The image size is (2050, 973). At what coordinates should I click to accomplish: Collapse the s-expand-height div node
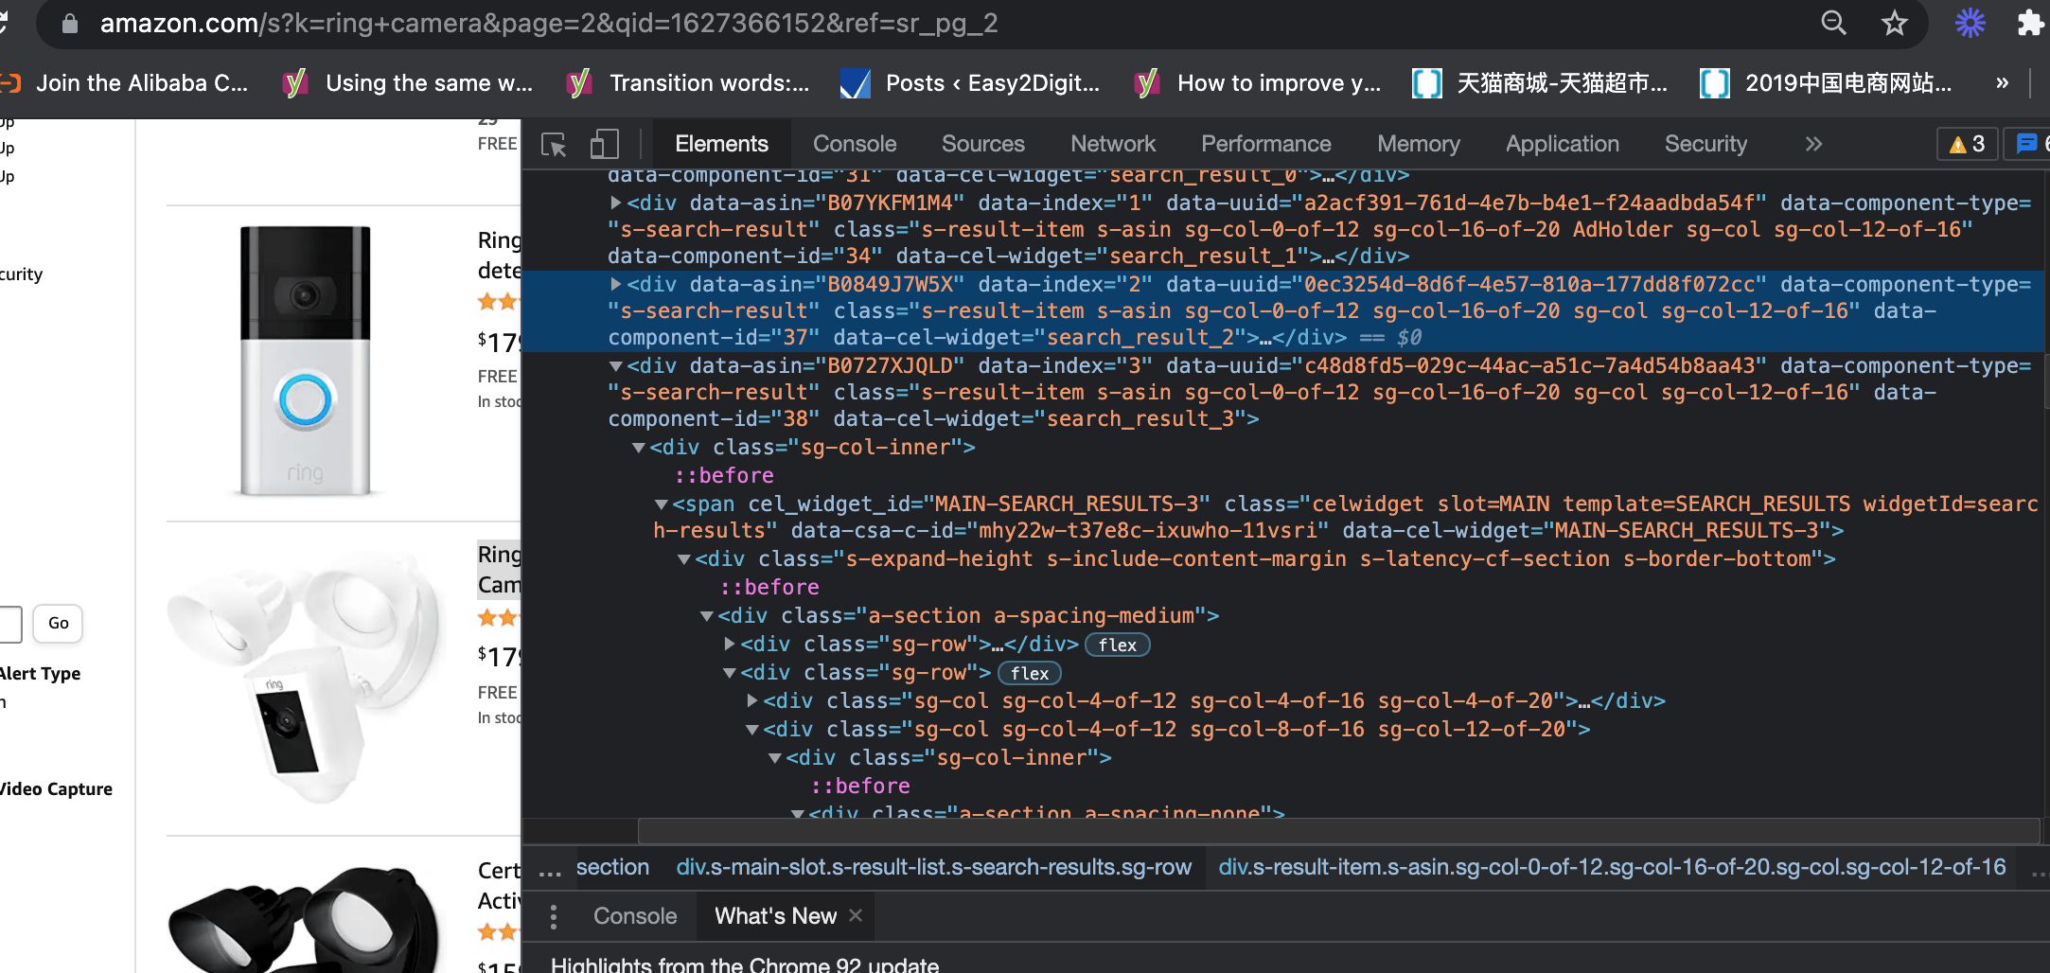point(684,559)
